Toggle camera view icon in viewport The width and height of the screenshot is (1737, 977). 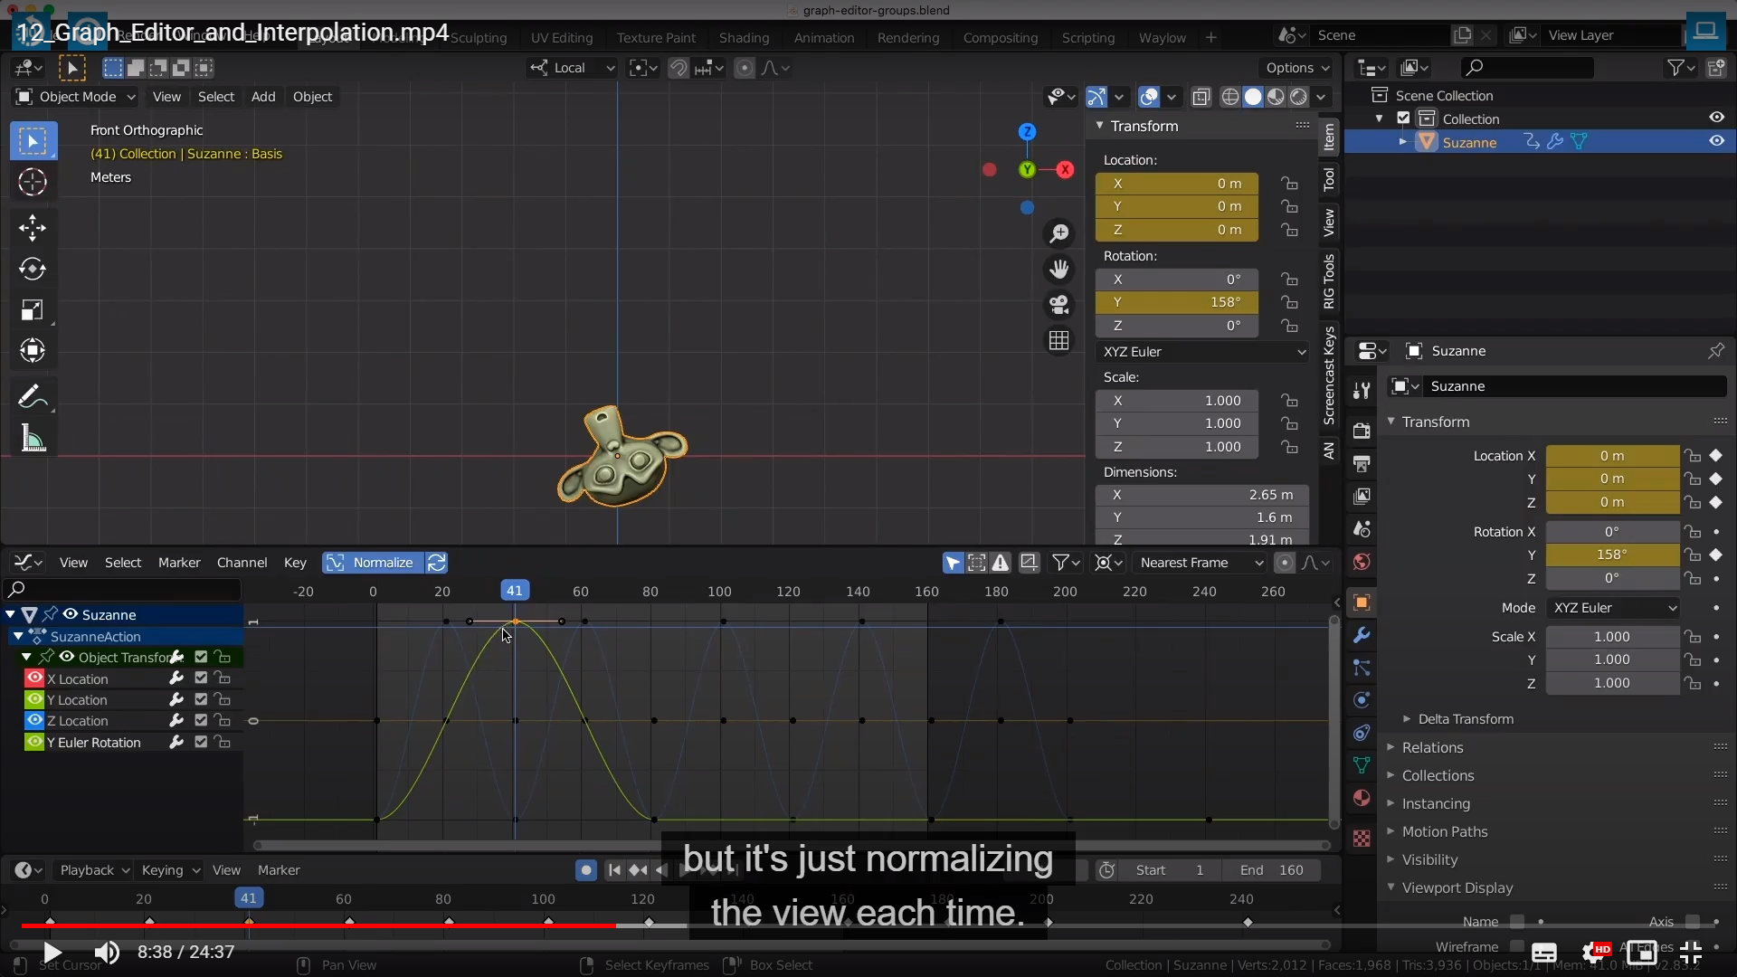1058,305
